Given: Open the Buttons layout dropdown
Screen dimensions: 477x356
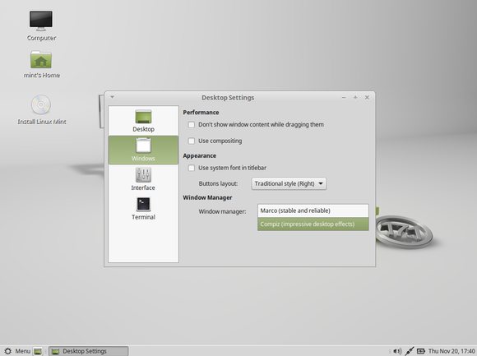Looking at the screenshot, I should tap(289, 183).
